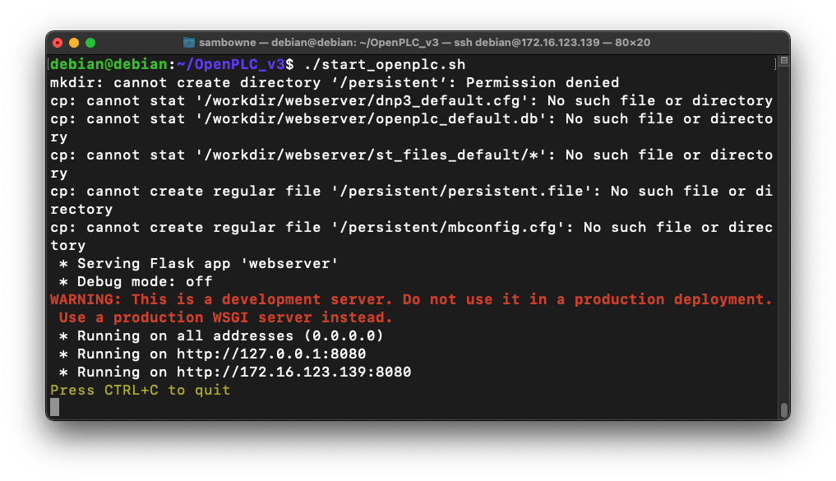Screen dimensions: 836x481
Task: Click the mkdir Permission denied error line
Action: (334, 82)
